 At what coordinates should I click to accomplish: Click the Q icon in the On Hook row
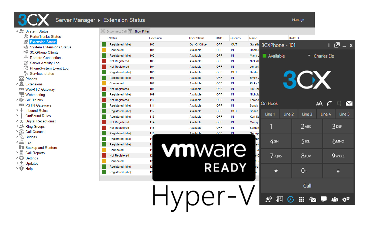tap(339, 103)
